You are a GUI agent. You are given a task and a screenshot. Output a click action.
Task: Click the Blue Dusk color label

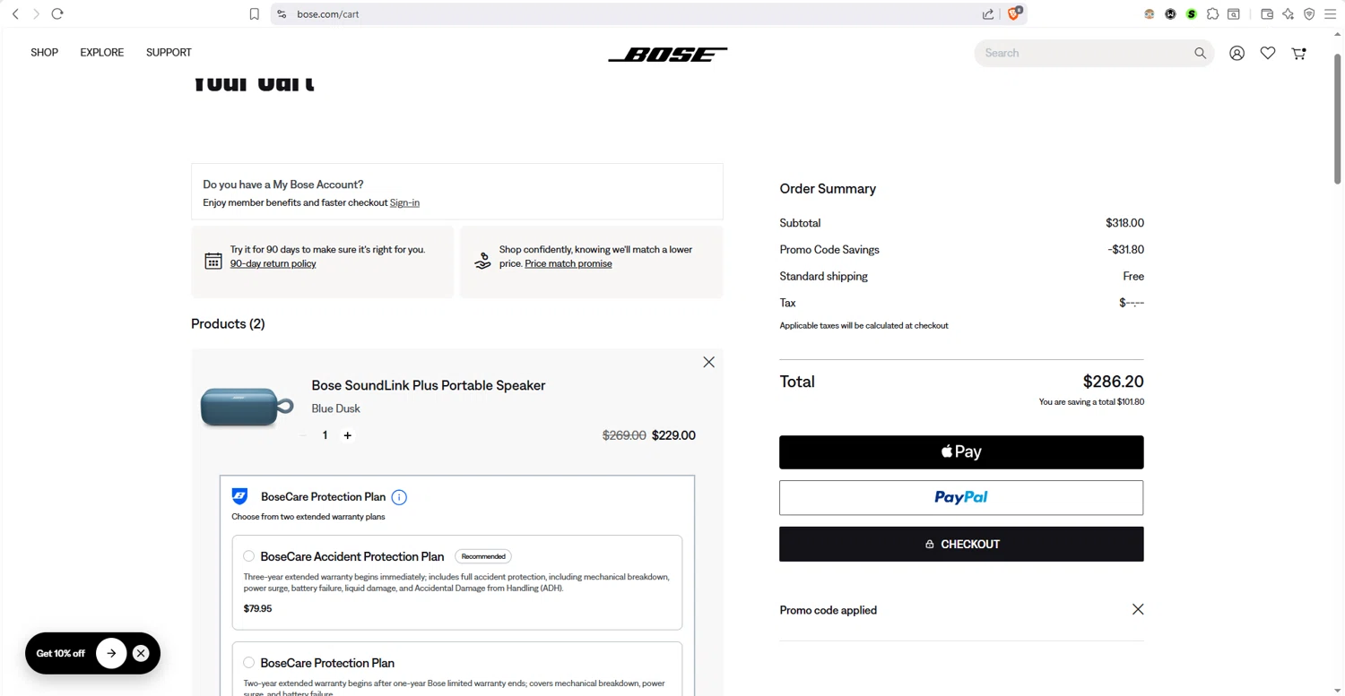pos(335,408)
